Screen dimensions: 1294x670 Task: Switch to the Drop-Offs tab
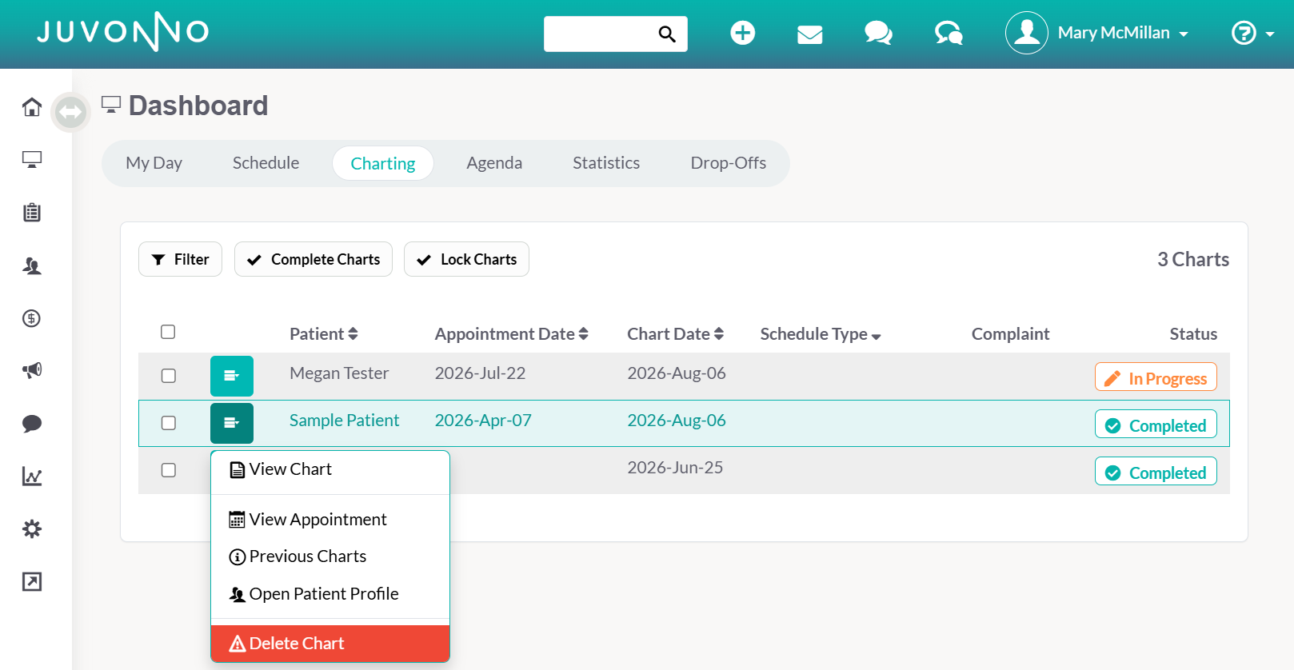coord(729,163)
